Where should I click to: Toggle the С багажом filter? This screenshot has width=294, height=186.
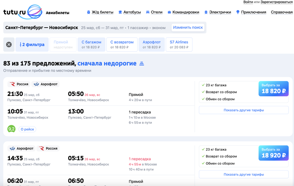91,44
